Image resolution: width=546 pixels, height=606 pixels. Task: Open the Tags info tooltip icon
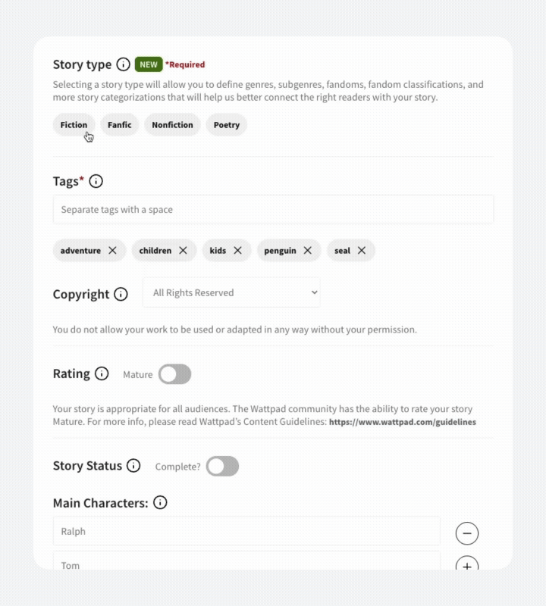[96, 181]
